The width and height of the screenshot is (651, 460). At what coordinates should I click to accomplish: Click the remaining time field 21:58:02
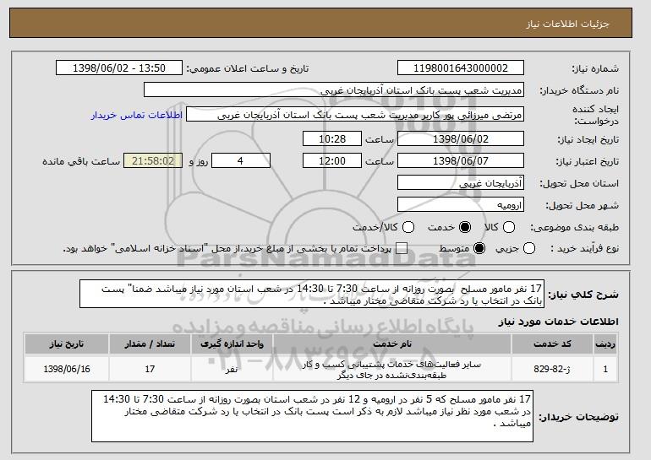(x=153, y=160)
